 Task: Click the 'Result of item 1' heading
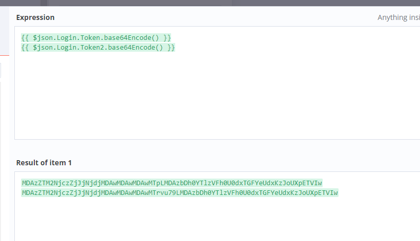(44, 163)
